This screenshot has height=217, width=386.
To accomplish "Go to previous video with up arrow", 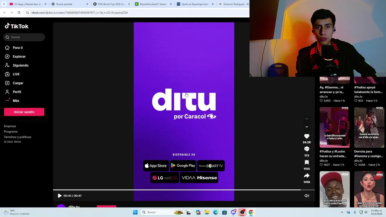I will (x=307, y=119).
